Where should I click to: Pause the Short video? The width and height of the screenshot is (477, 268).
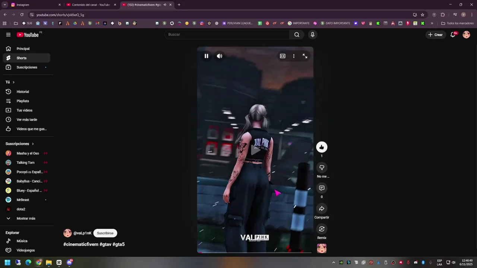(206, 56)
